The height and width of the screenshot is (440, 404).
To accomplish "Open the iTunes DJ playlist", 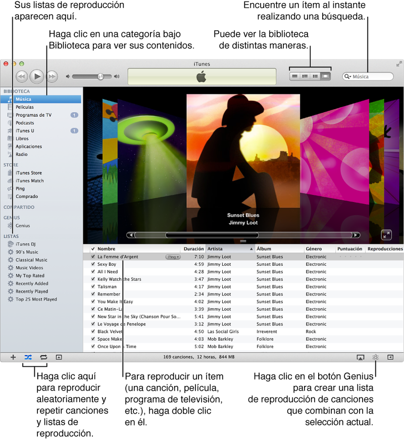I will coord(26,244).
